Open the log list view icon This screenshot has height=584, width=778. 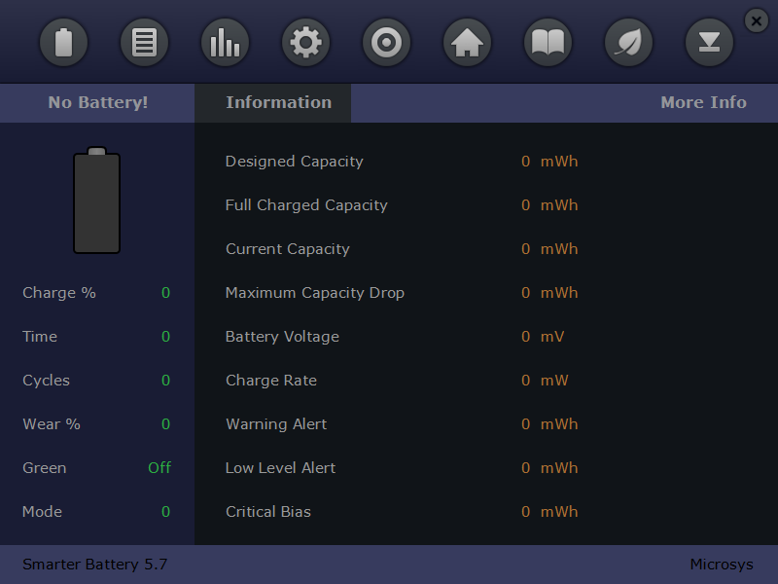tap(144, 42)
